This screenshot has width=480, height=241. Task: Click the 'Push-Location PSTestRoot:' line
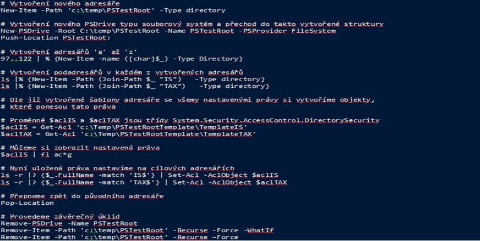56,37
